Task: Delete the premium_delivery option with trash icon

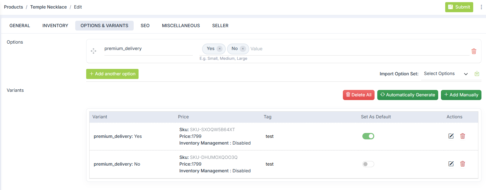Action: 474,51
